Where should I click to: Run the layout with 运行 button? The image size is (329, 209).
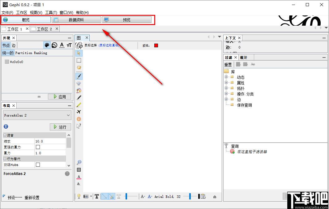tap(60, 127)
